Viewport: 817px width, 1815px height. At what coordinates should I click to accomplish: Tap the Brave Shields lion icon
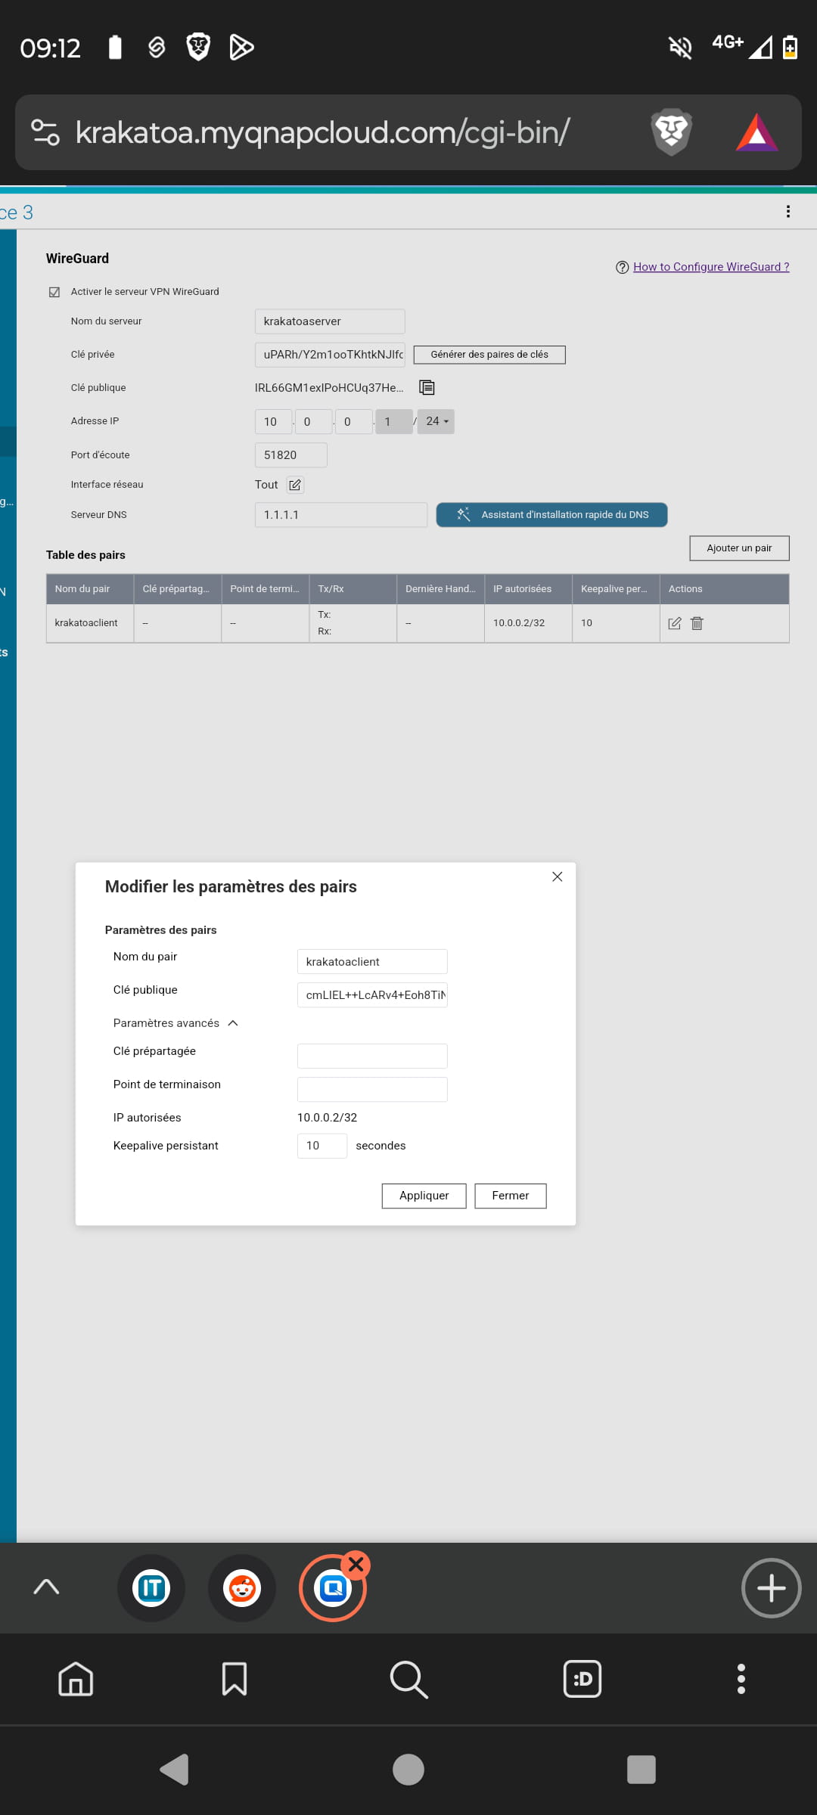[671, 132]
